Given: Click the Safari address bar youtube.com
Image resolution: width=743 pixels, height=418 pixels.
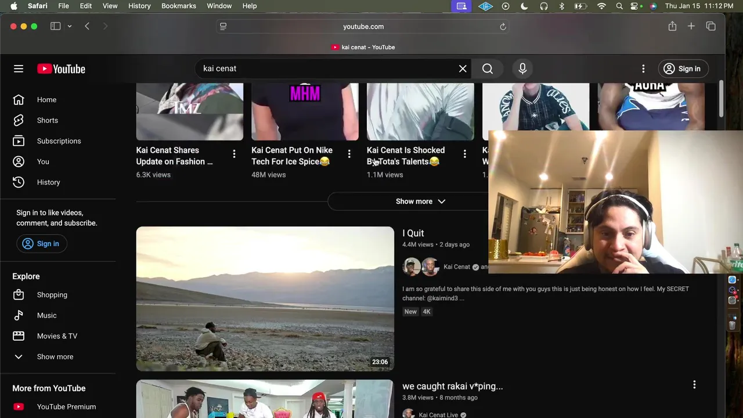Looking at the screenshot, I should 363,27.
